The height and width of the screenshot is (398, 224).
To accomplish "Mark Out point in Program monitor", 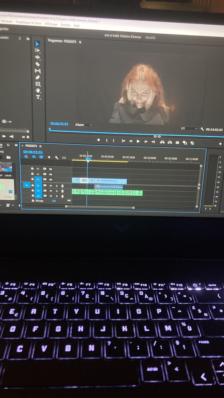I will [114, 141].
